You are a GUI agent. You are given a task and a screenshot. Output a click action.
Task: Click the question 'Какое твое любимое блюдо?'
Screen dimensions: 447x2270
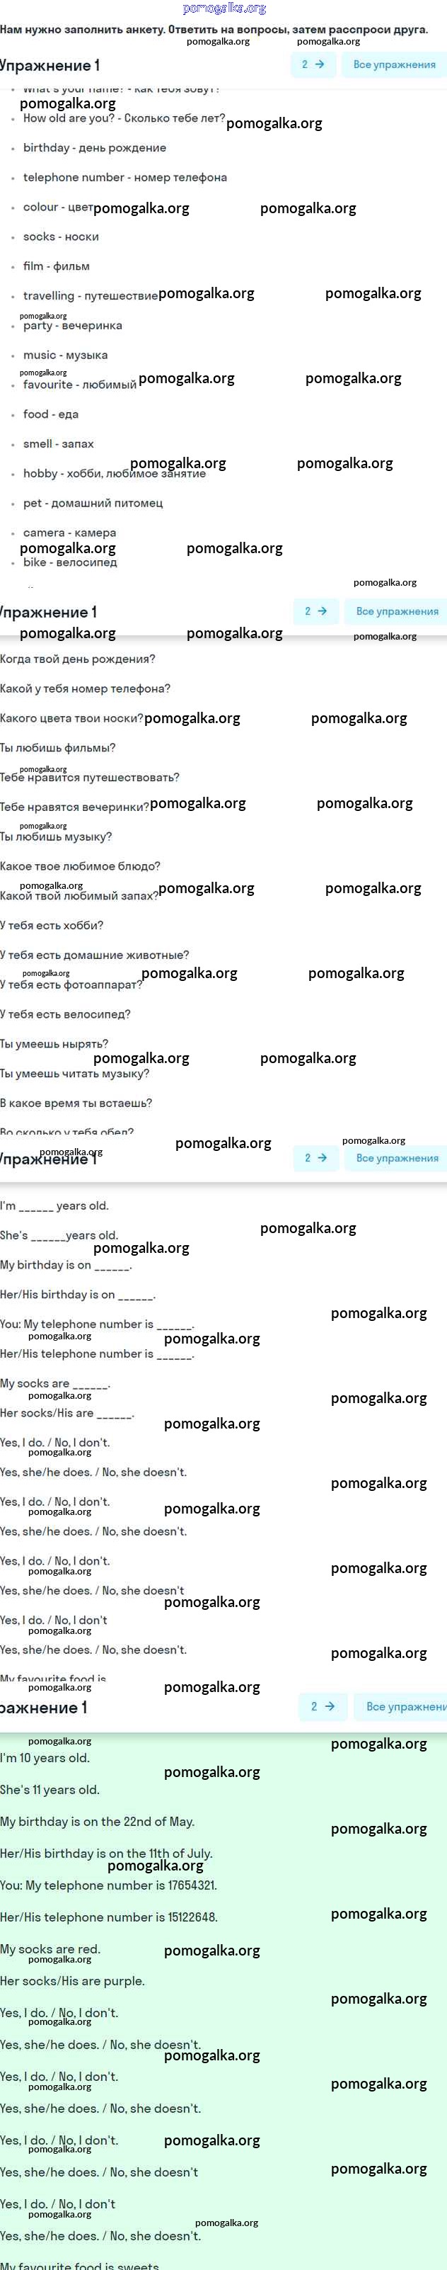[80, 866]
